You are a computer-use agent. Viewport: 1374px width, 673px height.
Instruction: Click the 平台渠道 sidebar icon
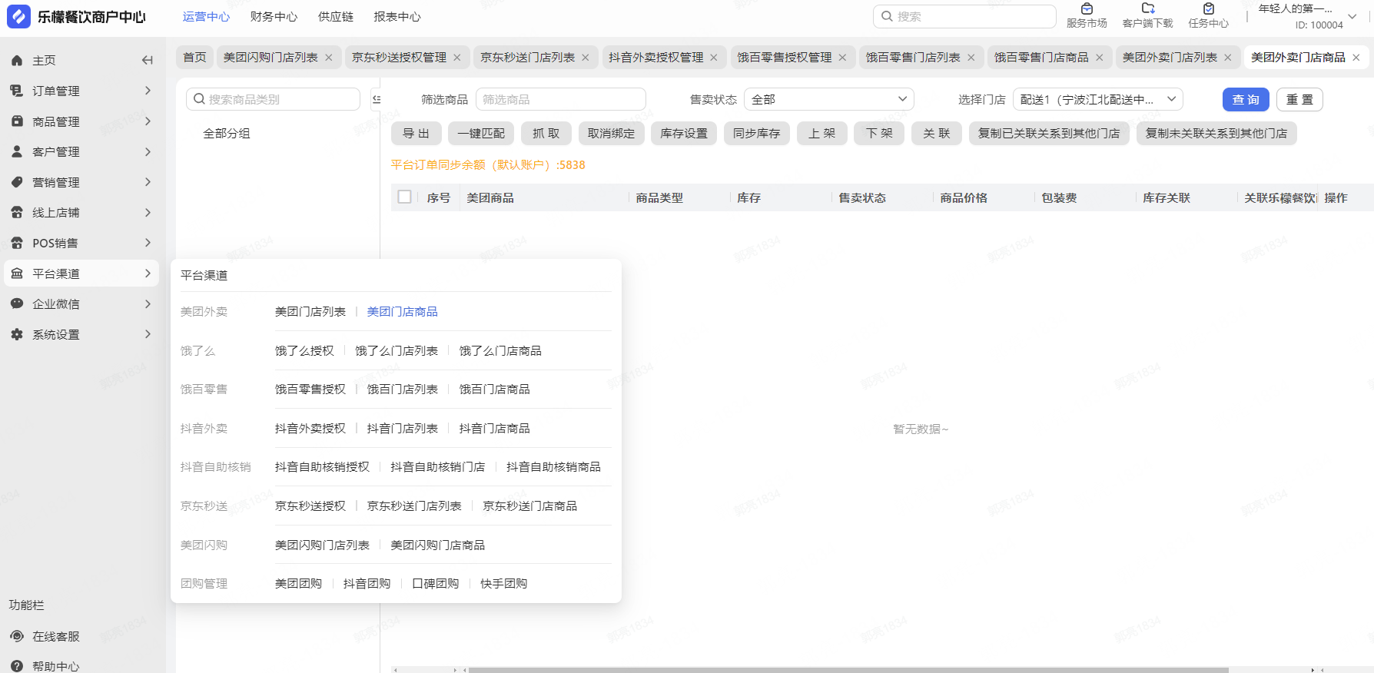pos(17,274)
